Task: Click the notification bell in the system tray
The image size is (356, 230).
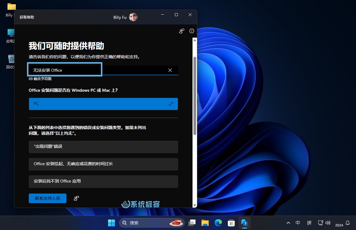Action: click(347, 223)
